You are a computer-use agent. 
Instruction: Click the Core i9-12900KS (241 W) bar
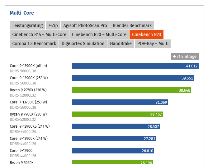(116, 126)
